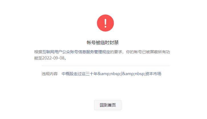Click the white exclamation mark inside the red circle

tap(105, 23)
